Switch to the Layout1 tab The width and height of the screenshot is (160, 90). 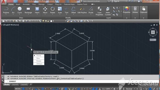click(x=15, y=84)
